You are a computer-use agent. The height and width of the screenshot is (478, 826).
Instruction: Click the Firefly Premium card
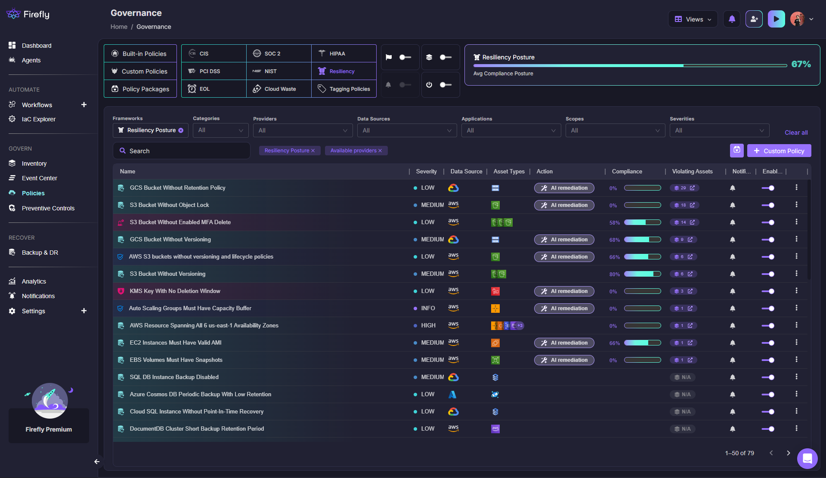click(x=49, y=426)
